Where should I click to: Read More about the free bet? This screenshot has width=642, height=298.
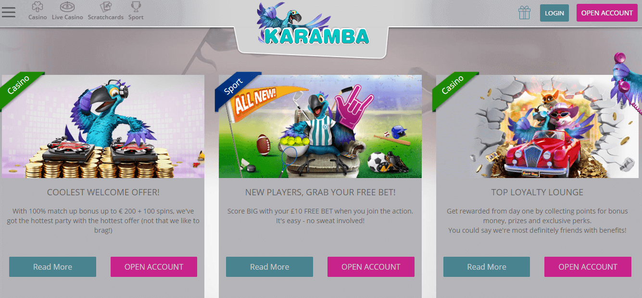pyautogui.click(x=269, y=267)
